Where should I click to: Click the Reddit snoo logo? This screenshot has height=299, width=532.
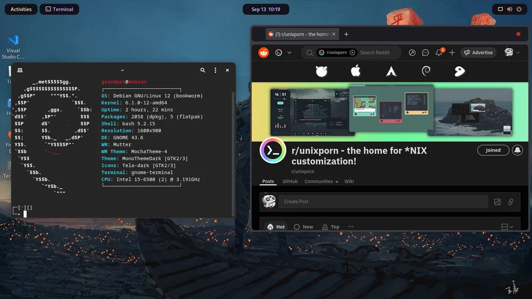(264, 52)
